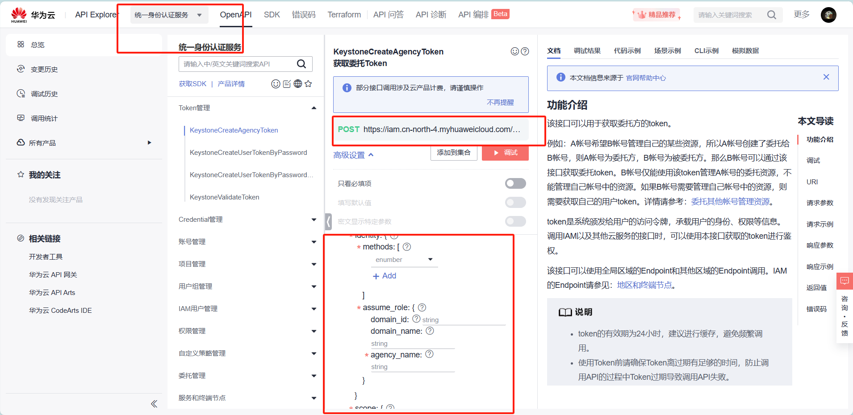853x415 pixels.
Task: Click the star favorite icon beside globe
Action: click(x=308, y=83)
